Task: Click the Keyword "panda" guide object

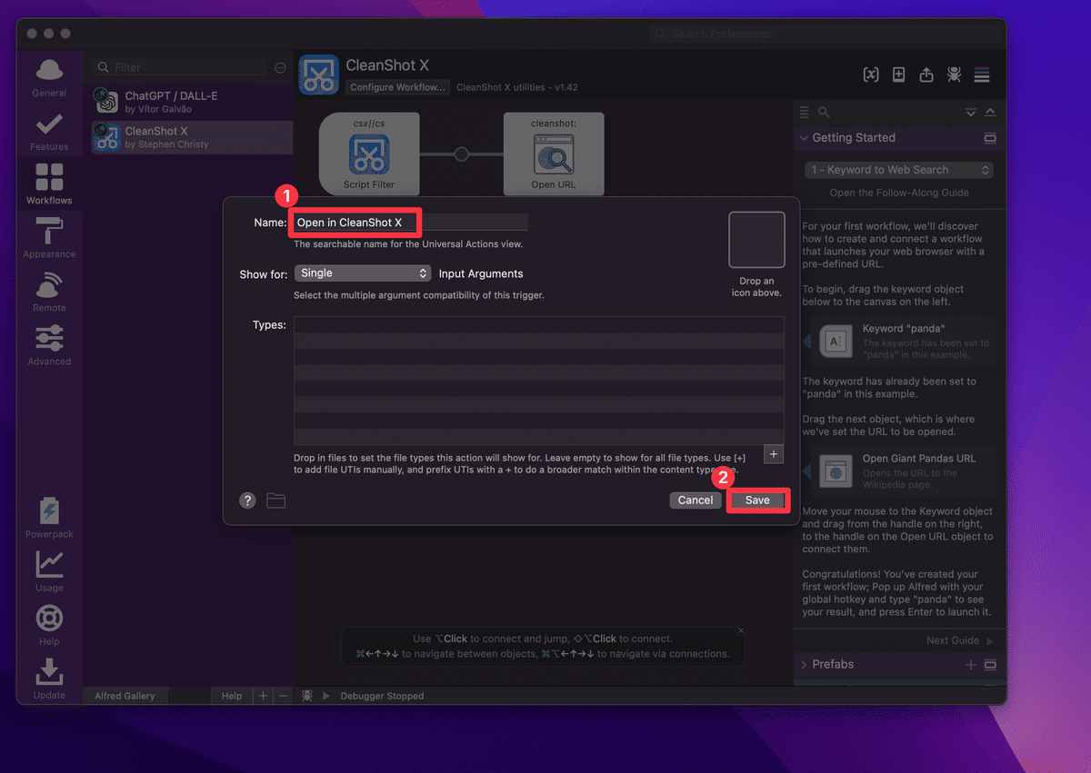Action: tap(905, 341)
